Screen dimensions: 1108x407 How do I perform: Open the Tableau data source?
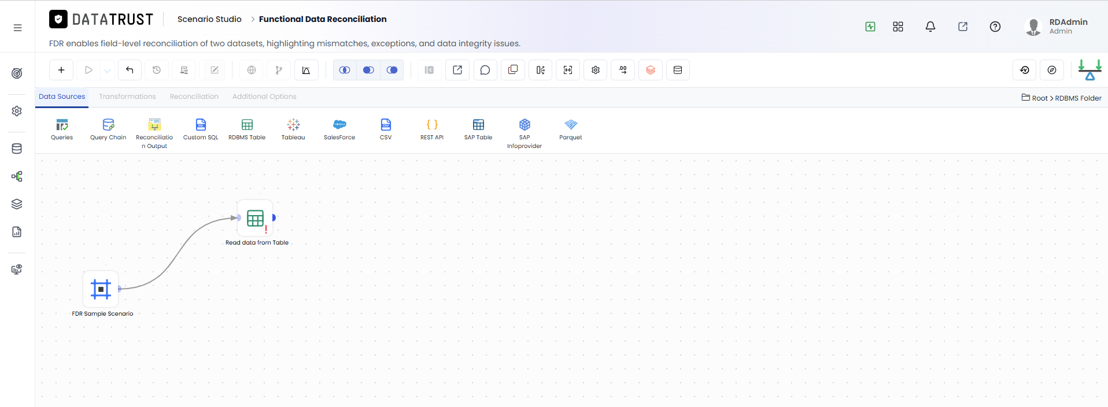point(293,129)
